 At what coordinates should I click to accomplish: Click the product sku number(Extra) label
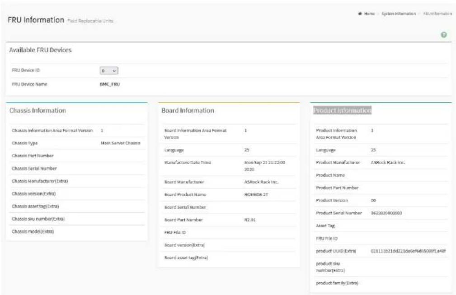click(x=330, y=267)
